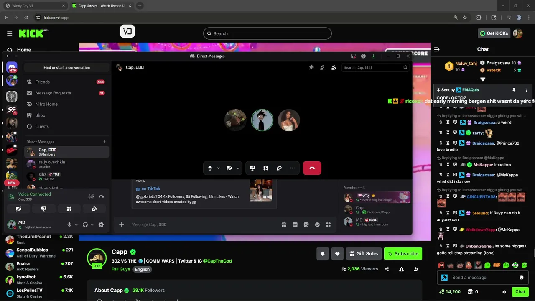The image size is (535, 301).
Task: Toggle noise suppression in Voice Connected panel
Action: (91, 196)
